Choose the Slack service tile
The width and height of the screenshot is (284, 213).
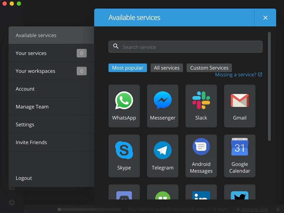click(x=201, y=106)
